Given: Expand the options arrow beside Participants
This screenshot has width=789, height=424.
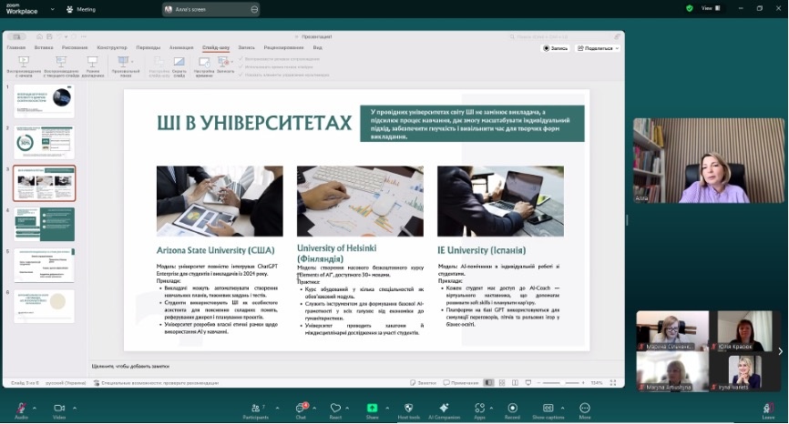Looking at the screenshot, I should point(277,408).
